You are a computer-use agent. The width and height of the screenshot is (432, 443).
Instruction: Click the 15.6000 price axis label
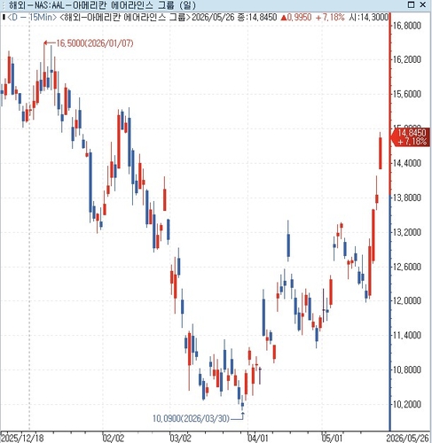point(406,94)
